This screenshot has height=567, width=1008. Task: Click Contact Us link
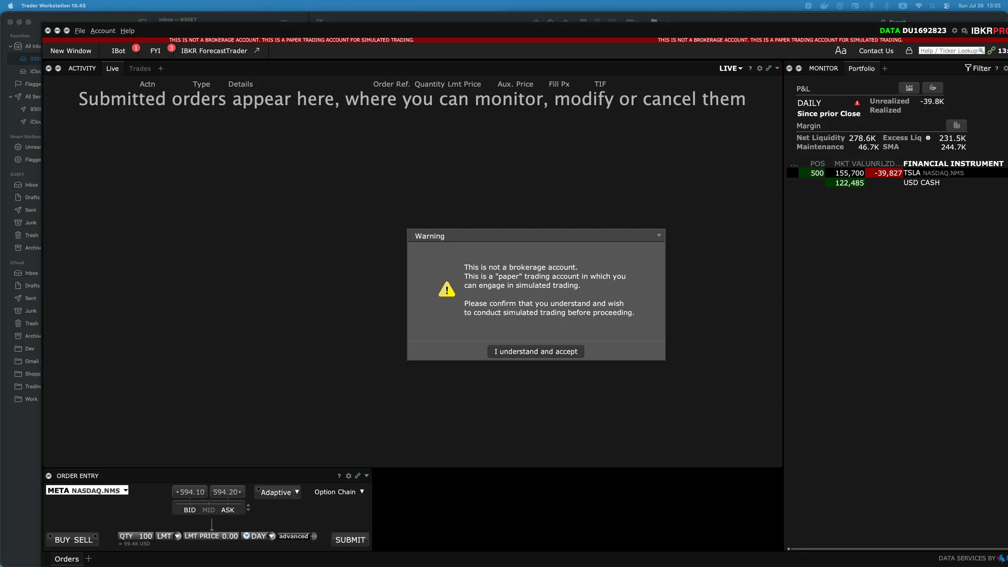coord(876,51)
